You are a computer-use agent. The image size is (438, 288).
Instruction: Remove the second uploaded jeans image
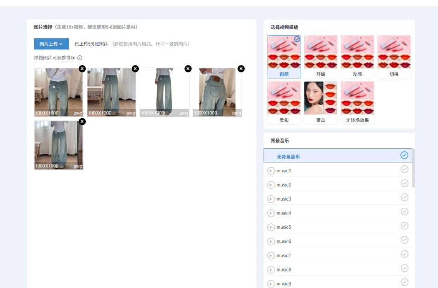click(135, 68)
